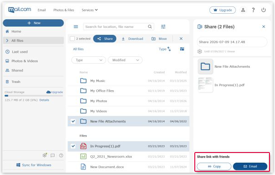Expand the Services menu
The width and height of the screenshot is (275, 175).
click(x=90, y=10)
